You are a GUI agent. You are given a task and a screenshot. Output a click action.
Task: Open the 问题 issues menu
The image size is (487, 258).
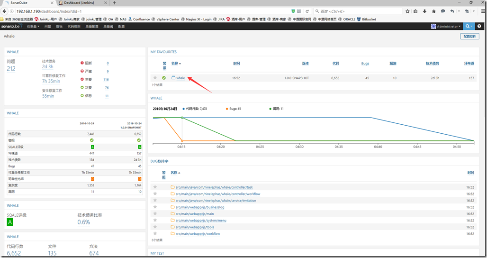[x=47, y=27]
